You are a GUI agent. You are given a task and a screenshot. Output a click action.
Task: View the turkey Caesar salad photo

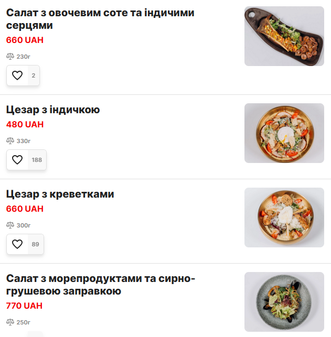[x=284, y=133]
